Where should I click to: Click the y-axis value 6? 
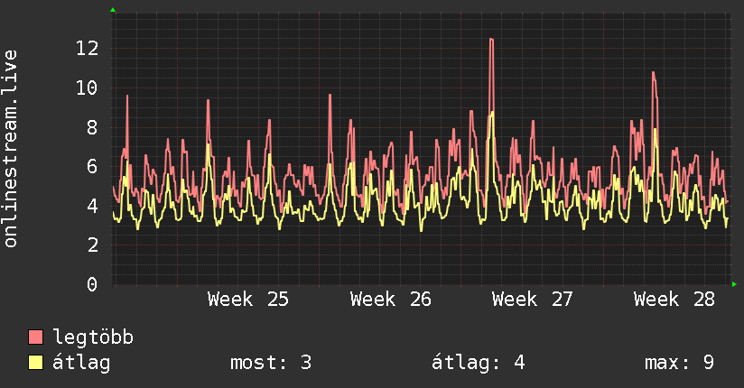click(92, 167)
